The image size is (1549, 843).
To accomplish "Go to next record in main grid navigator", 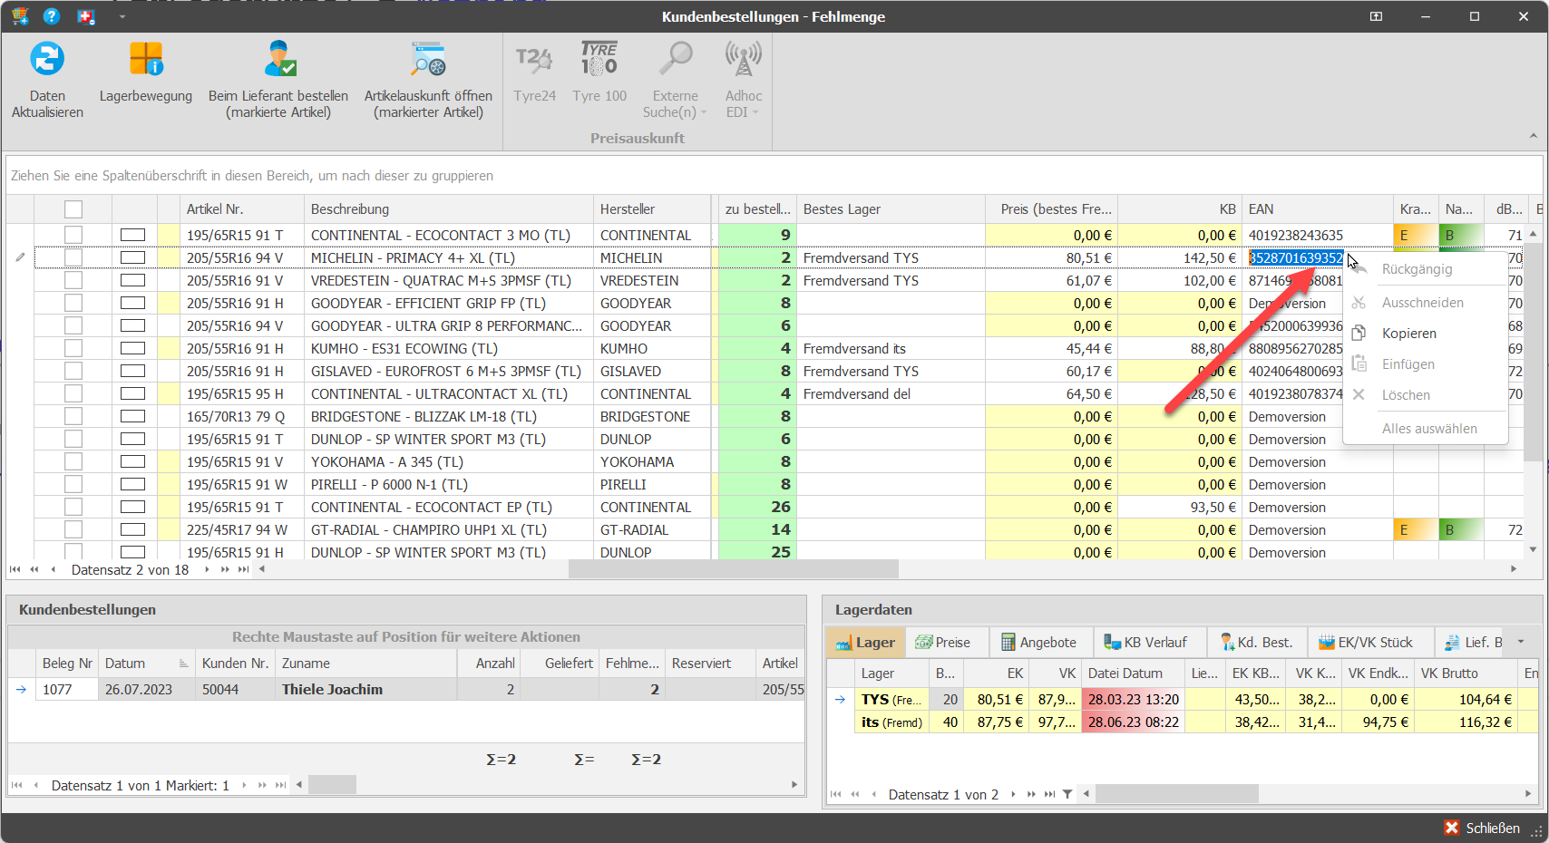I will click(x=207, y=569).
